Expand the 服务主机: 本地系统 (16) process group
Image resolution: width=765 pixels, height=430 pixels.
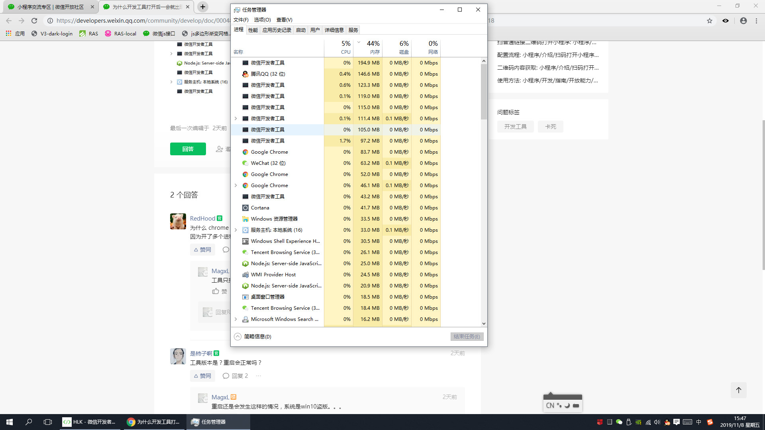click(x=235, y=230)
